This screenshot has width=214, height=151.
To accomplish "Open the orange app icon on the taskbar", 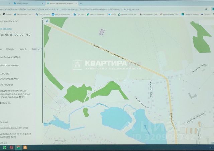I will click(25, 147).
